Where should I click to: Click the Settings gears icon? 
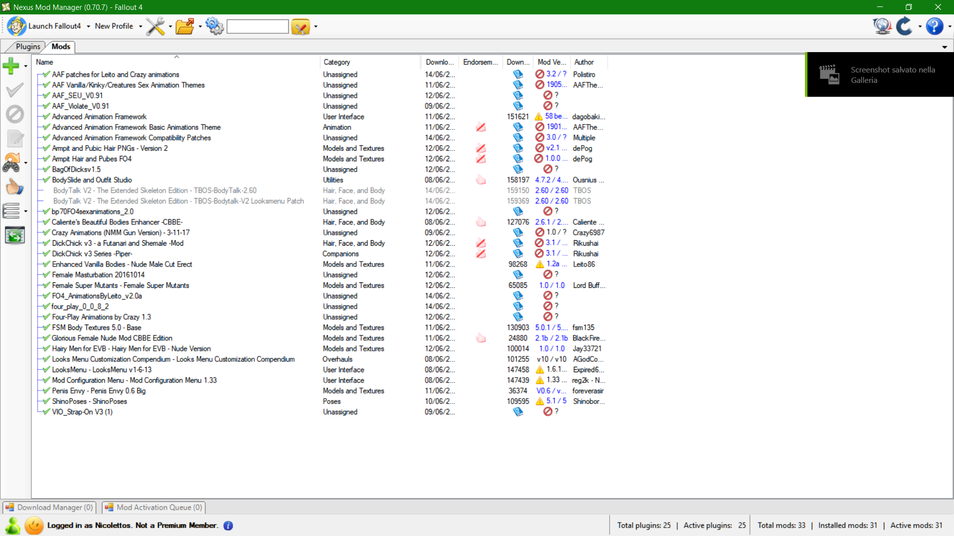pos(215,26)
